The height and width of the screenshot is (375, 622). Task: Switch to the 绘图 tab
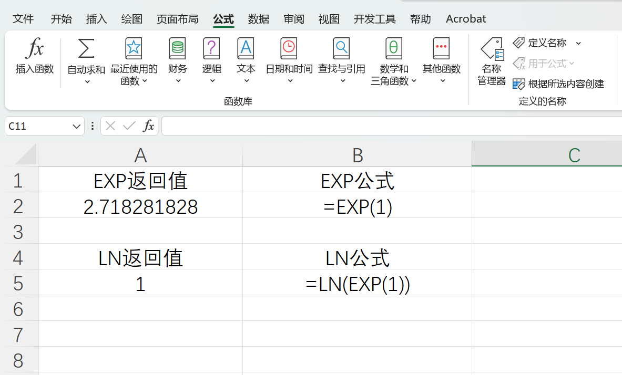[131, 19]
